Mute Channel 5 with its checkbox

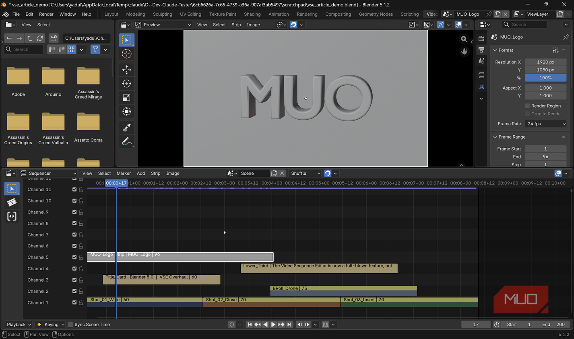pos(74,257)
